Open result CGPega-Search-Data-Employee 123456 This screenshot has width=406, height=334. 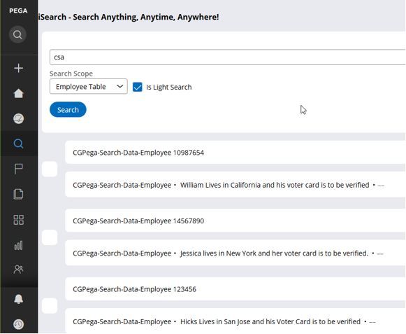(x=134, y=289)
